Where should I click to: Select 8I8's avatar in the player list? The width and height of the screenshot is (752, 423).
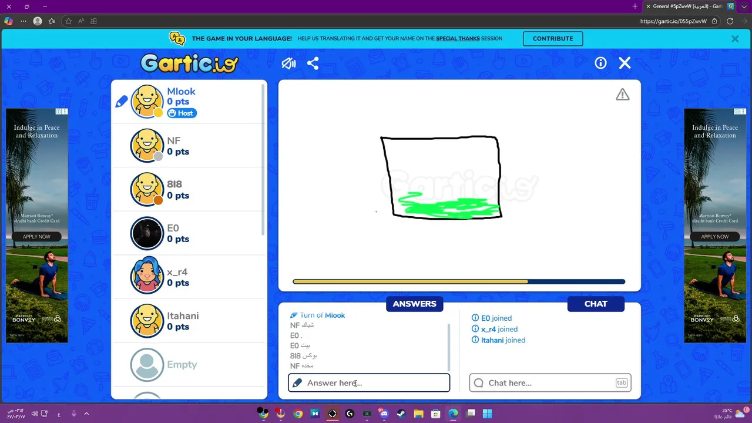pos(147,189)
